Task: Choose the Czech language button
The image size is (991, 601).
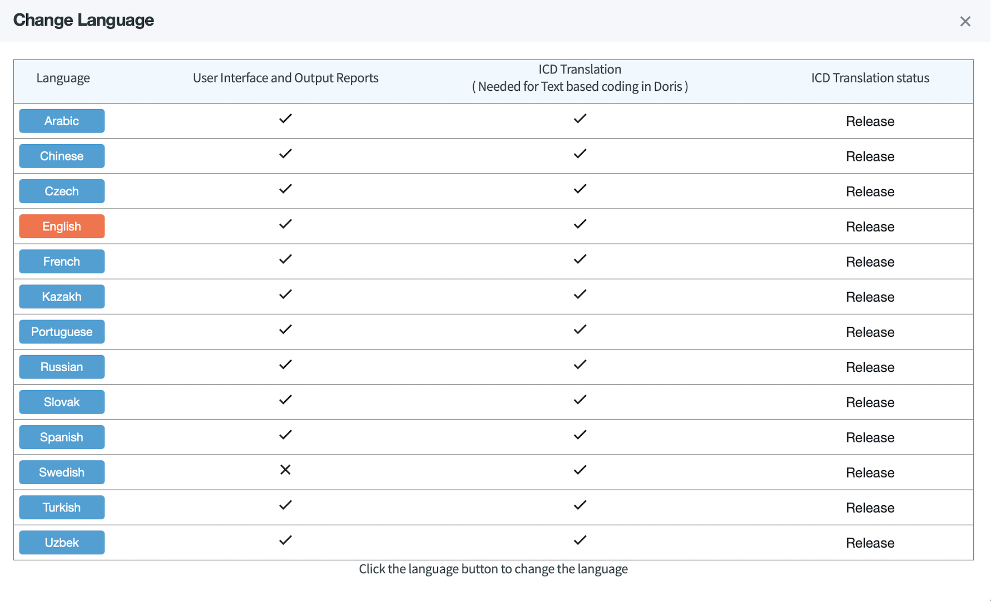Action: pos(62,191)
